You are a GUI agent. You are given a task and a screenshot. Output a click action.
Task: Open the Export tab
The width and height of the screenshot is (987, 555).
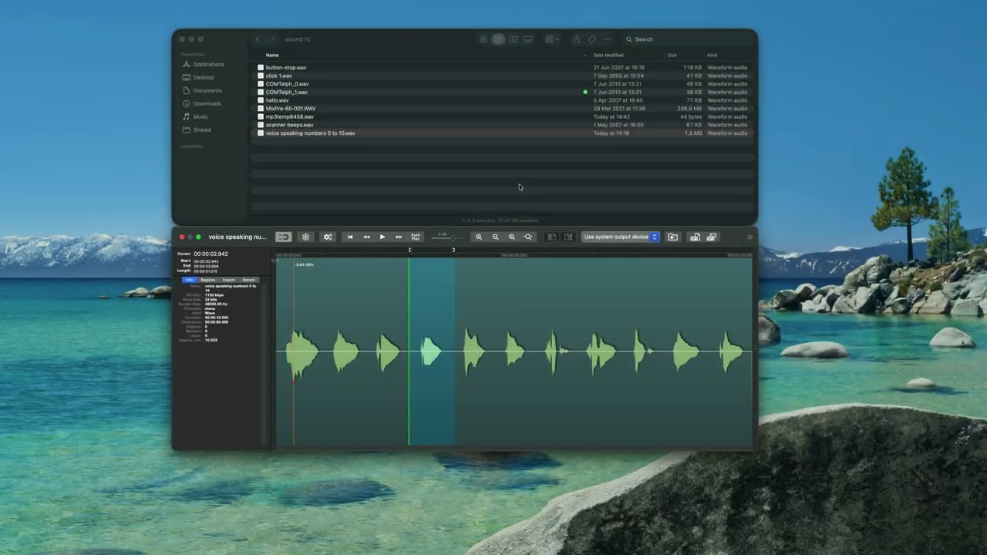click(x=227, y=280)
